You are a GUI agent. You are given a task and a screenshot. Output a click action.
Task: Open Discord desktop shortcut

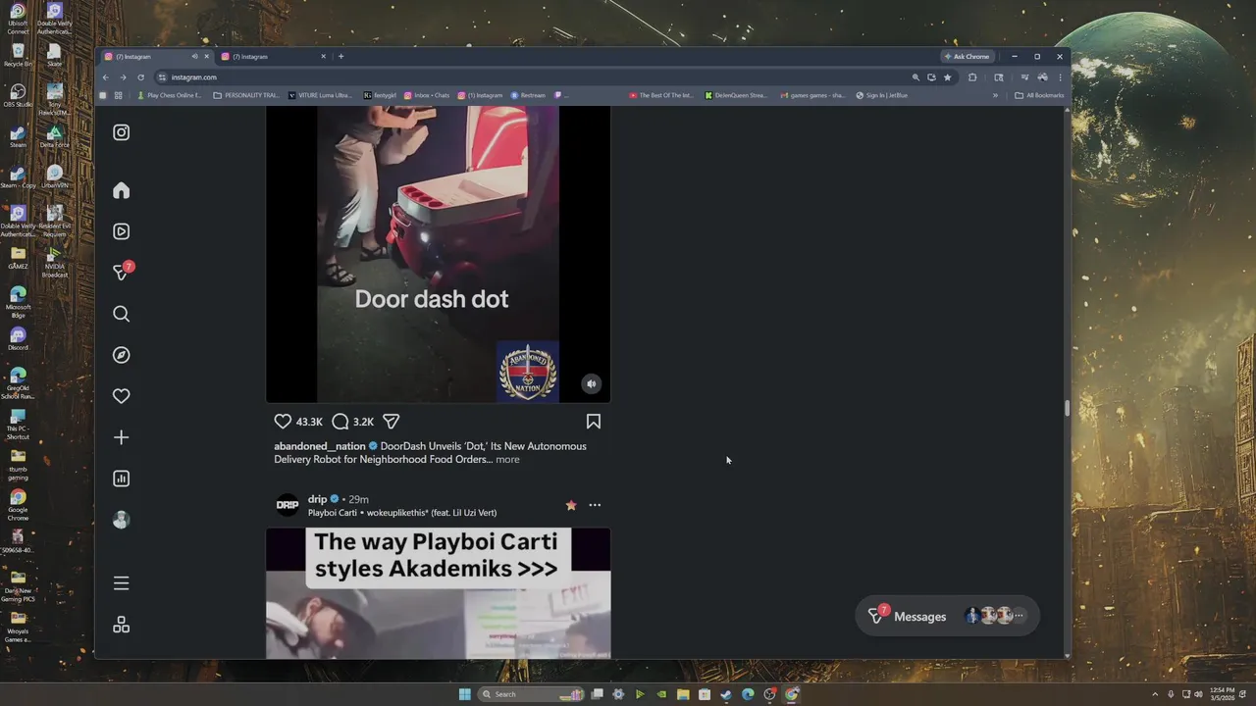[18, 338]
